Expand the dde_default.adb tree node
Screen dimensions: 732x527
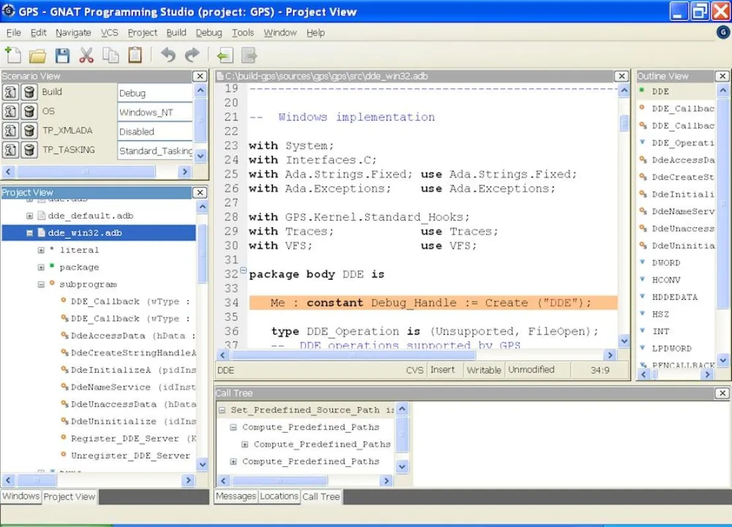click(30, 215)
